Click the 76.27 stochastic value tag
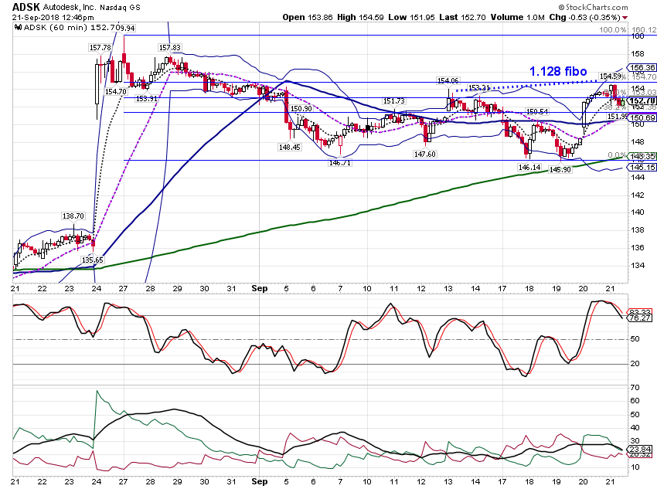 [x=639, y=318]
